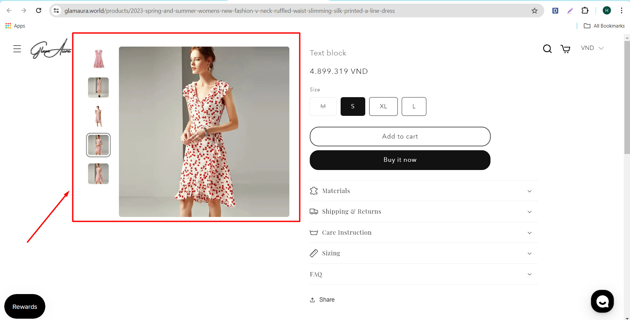Select size XL option
Viewport: 630px width, 320px height.
click(383, 106)
